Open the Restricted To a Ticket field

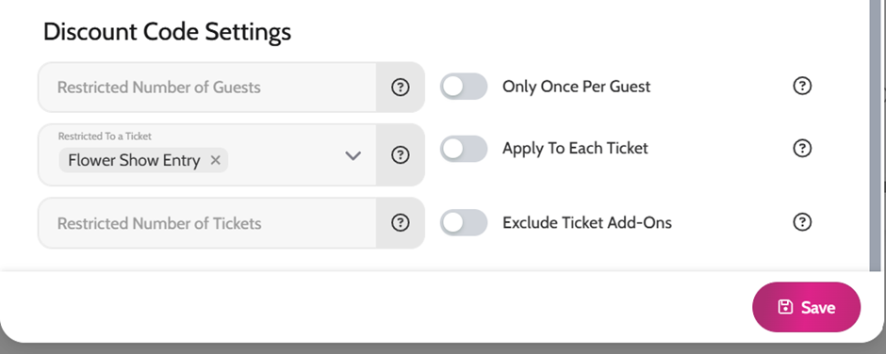206,154
